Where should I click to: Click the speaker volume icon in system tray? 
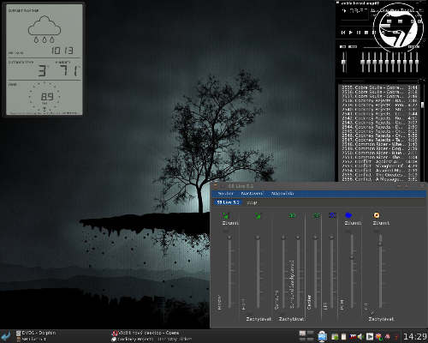[360, 336]
